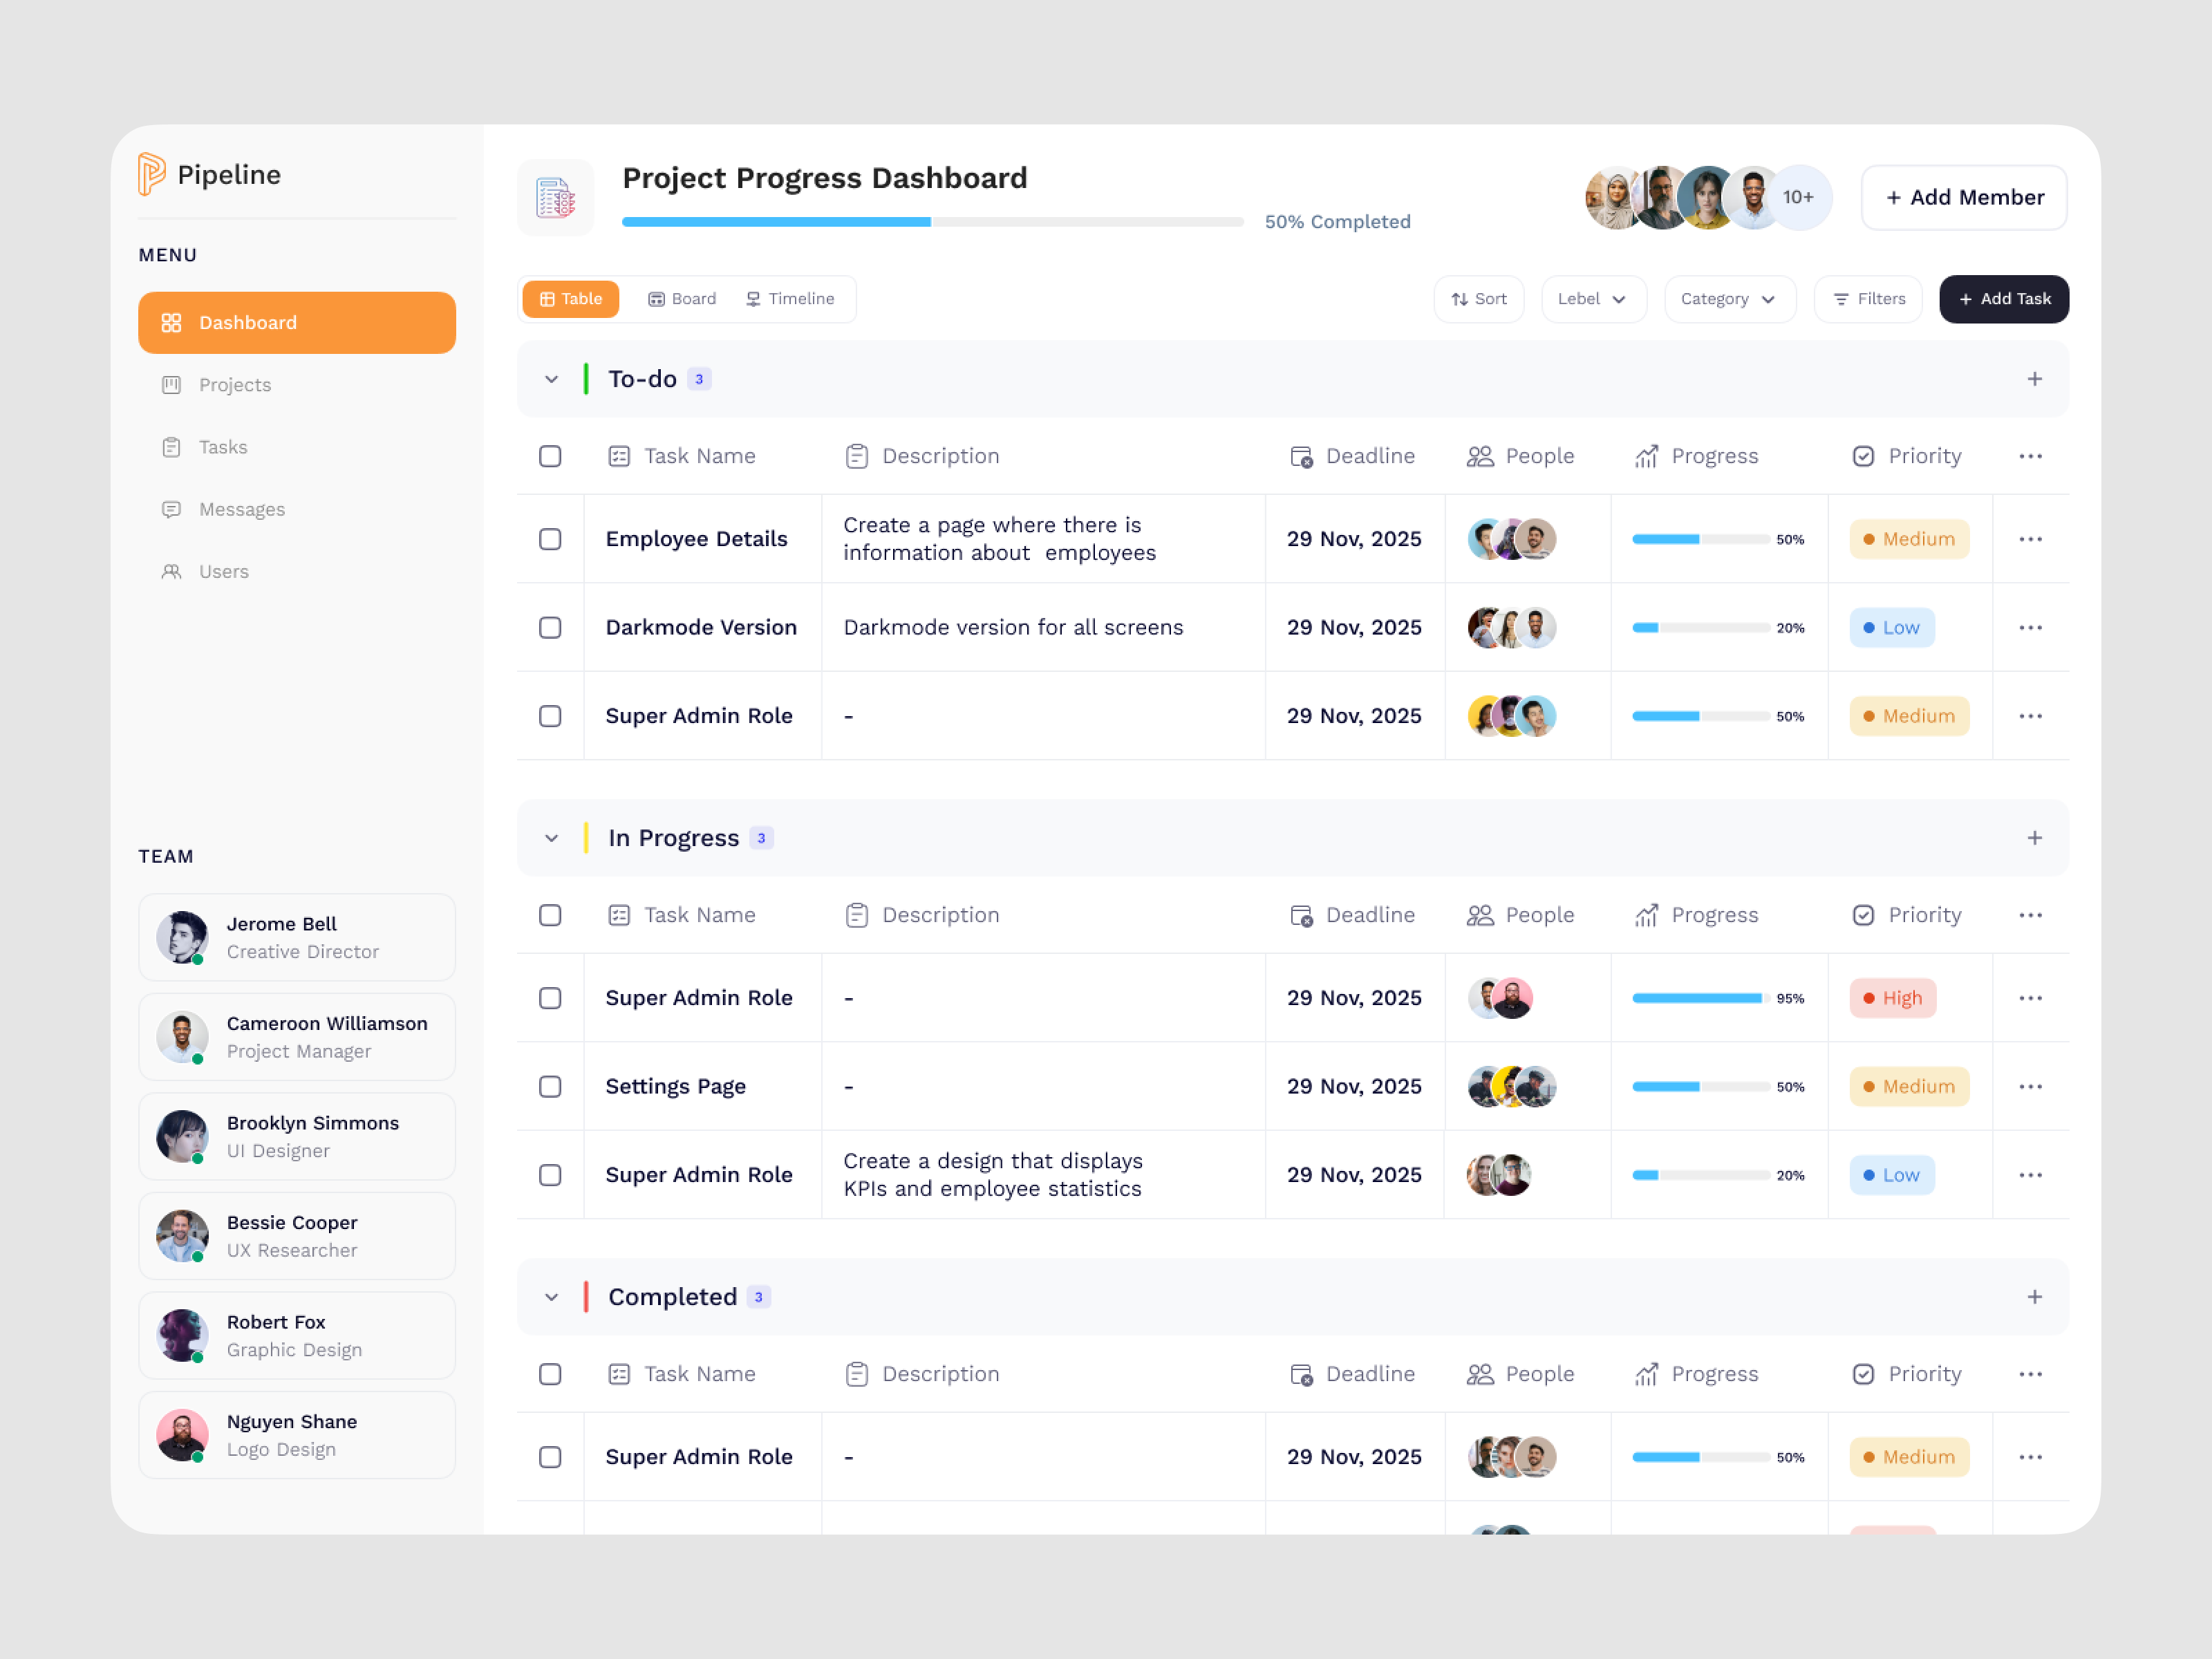Viewport: 2212px width, 1659px height.
Task: Open the Lebel dropdown
Action: 1593,299
